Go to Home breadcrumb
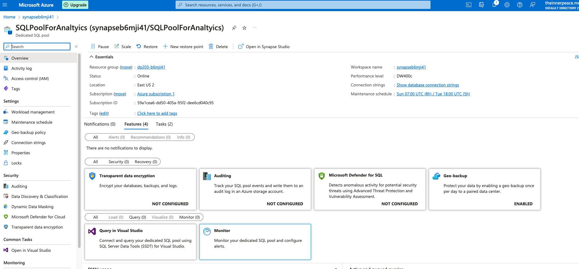Image resolution: width=579 pixels, height=269 pixels. 9,17
